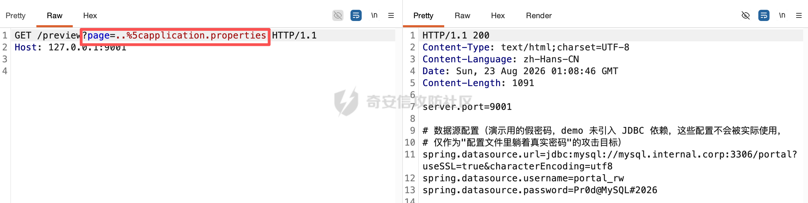Click the Content-Language response header

(x=501, y=59)
